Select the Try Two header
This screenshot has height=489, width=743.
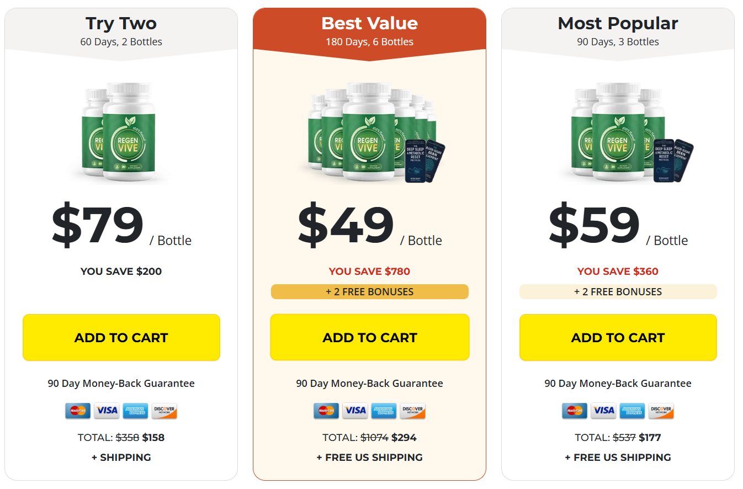[121, 30]
